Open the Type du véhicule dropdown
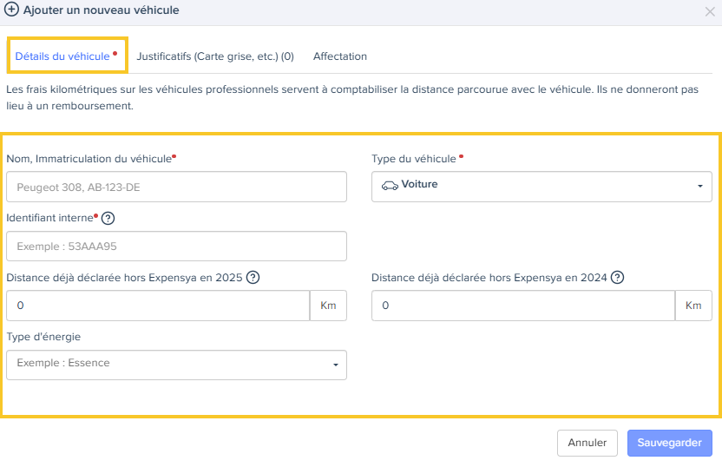722x467 pixels. [x=541, y=187]
